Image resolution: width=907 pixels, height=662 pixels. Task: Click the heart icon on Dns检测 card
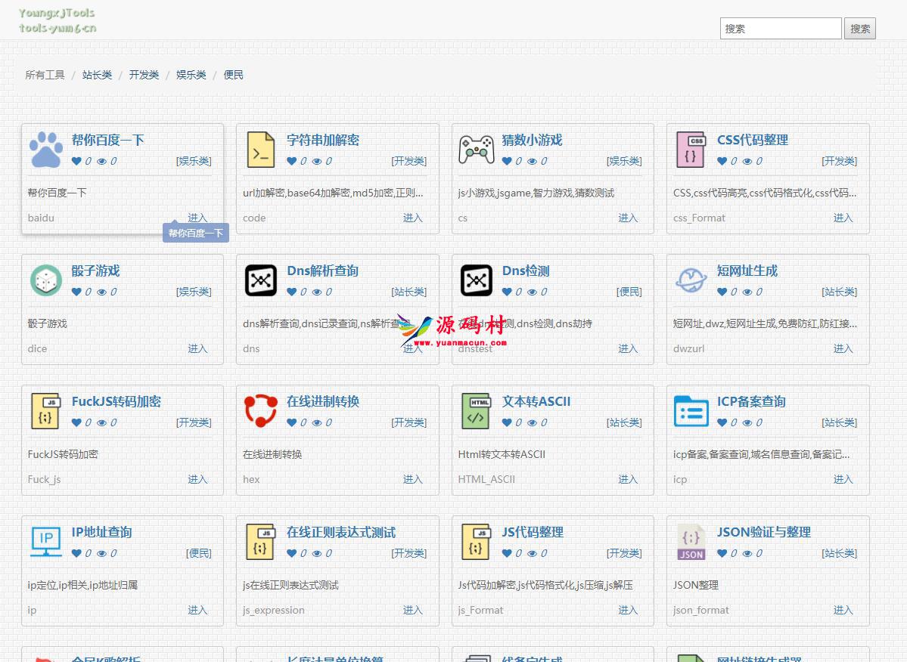[507, 292]
